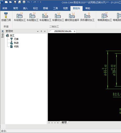Click the 创建刀具 tool icon
Image resolution: width=121 pixels, height=133 pixels.
pyautogui.click(x=6, y=17)
